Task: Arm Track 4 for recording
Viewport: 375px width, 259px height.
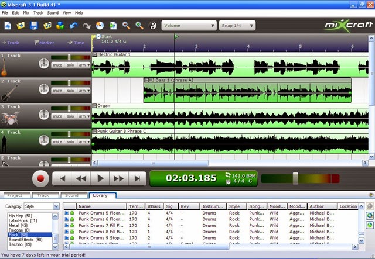Action: point(82,142)
